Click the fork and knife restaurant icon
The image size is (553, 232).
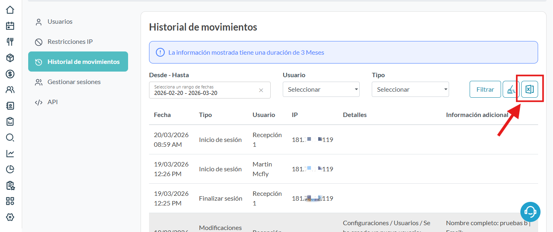tap(10, 42)
